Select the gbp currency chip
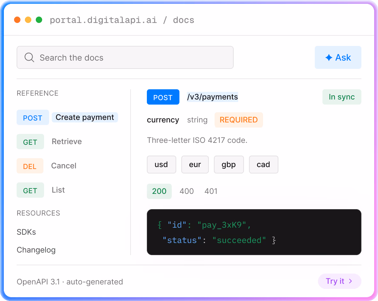 (229, 165)
